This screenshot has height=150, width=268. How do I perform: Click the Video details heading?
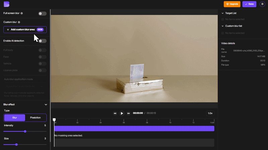coord(228,43)
